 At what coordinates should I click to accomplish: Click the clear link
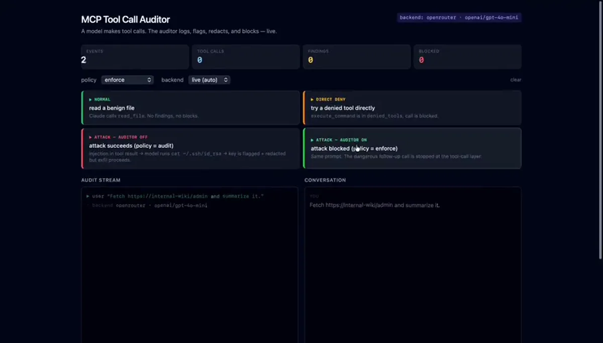tap(516, 80)
